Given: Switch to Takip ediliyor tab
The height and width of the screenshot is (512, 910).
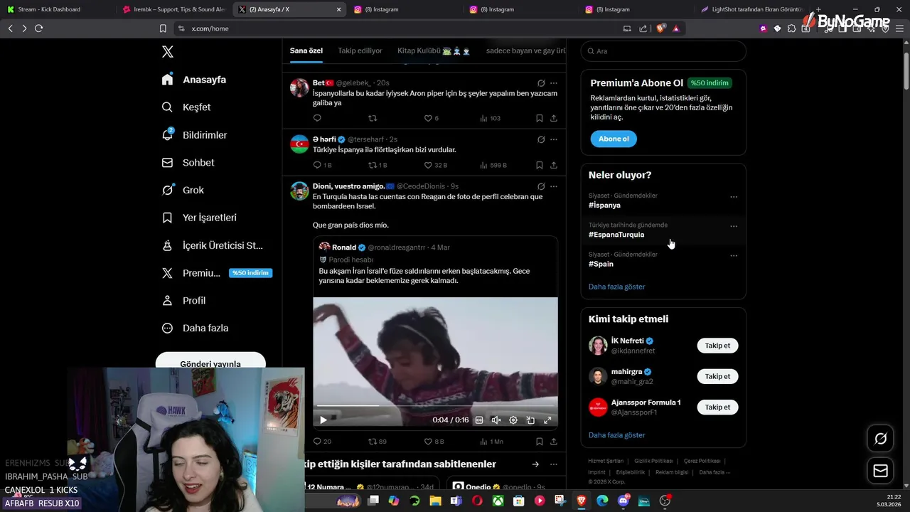Looking at the screenshot, I should click(360, 50).
